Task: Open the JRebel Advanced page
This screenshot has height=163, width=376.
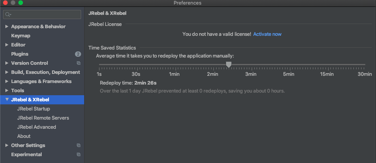Action: (x=36, y=127)
